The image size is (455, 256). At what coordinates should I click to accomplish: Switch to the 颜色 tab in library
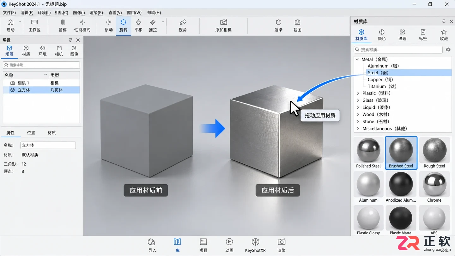click(x=382, y=35)
